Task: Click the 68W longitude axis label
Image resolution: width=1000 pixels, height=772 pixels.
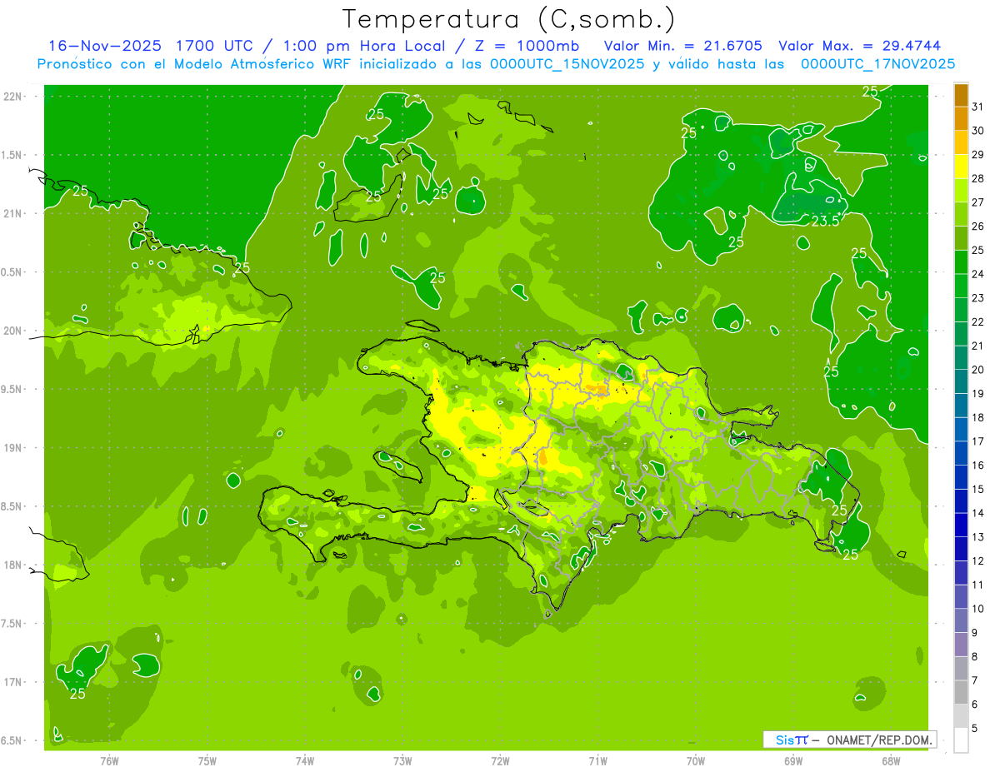Action: click(x=891, y=761)
